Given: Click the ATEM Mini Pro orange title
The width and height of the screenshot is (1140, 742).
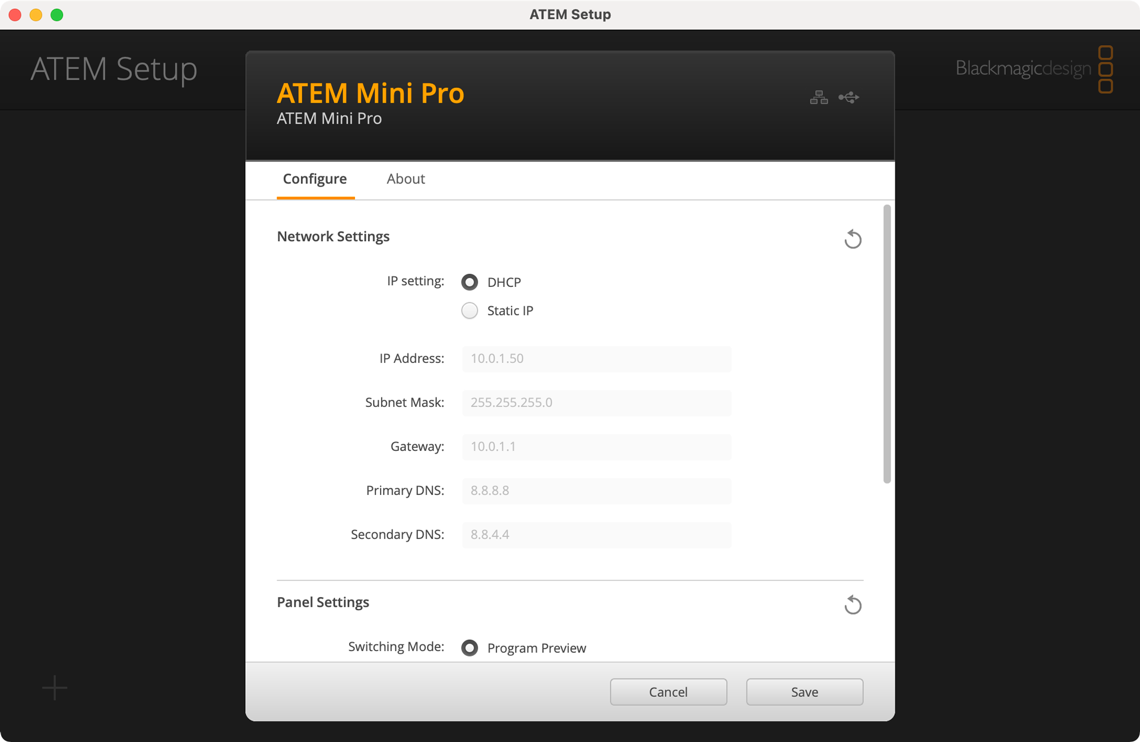Looking at the screenshot, I should 370,93.
